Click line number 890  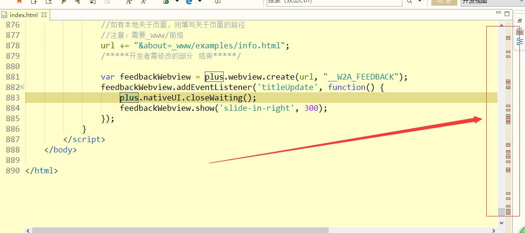[x=13, y=170]
